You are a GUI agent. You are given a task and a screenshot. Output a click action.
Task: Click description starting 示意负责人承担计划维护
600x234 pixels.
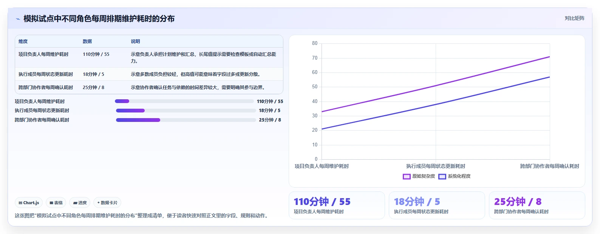coord(203,58)
